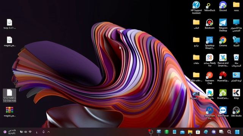Viewport: 243px width, 136px height.
Task: Open Task View in the taskbar
Action: pos(221,132)
